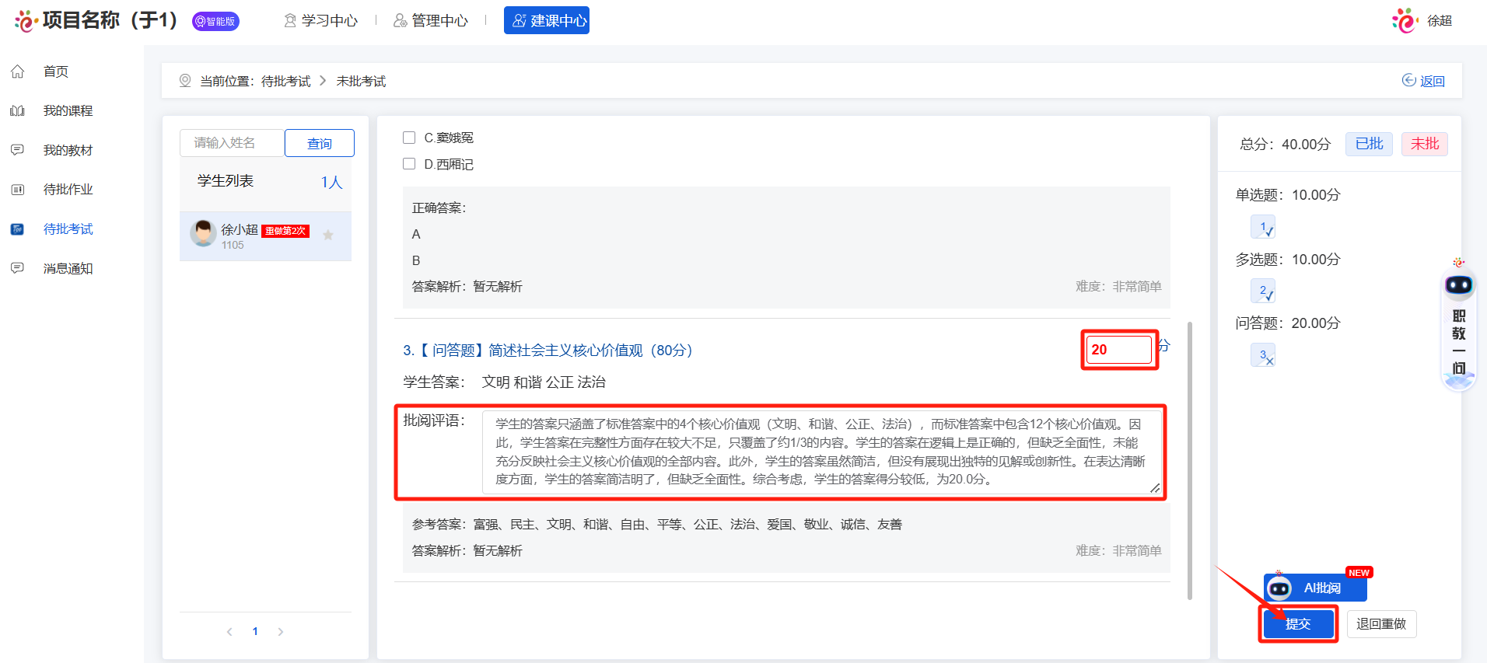
Task: Click the star icon beside 徐小超
Action: (328, 235)
